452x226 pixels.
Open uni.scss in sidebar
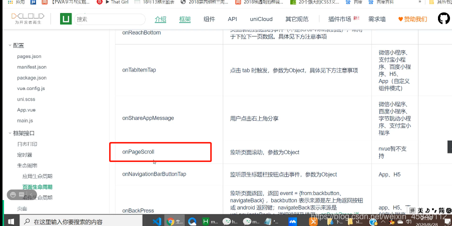26,99
